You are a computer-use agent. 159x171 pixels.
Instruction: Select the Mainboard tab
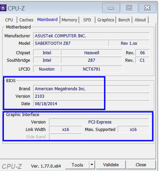tap(47, 20)
